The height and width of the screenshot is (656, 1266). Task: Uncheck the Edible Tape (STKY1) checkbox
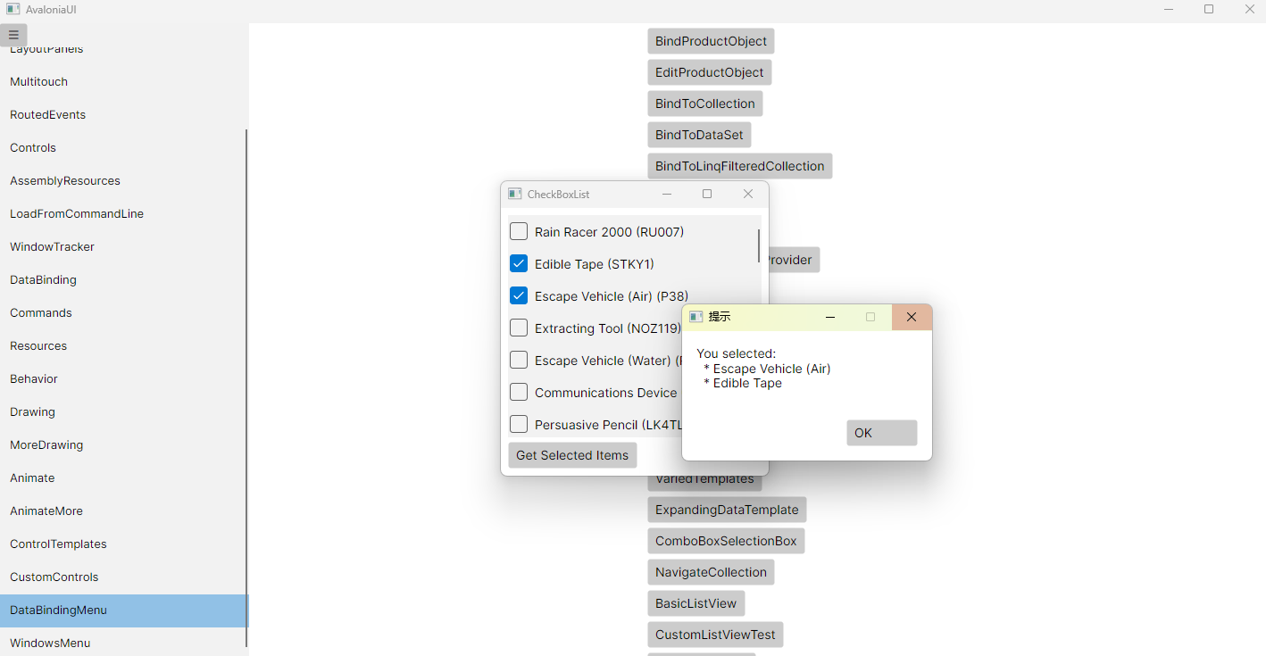click(x=519, y=264)
